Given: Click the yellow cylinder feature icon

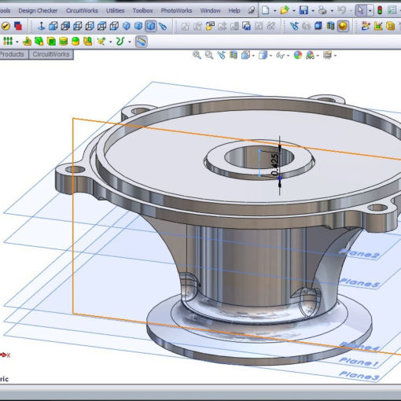Looking at the screenshot, I should click(64, 41).
